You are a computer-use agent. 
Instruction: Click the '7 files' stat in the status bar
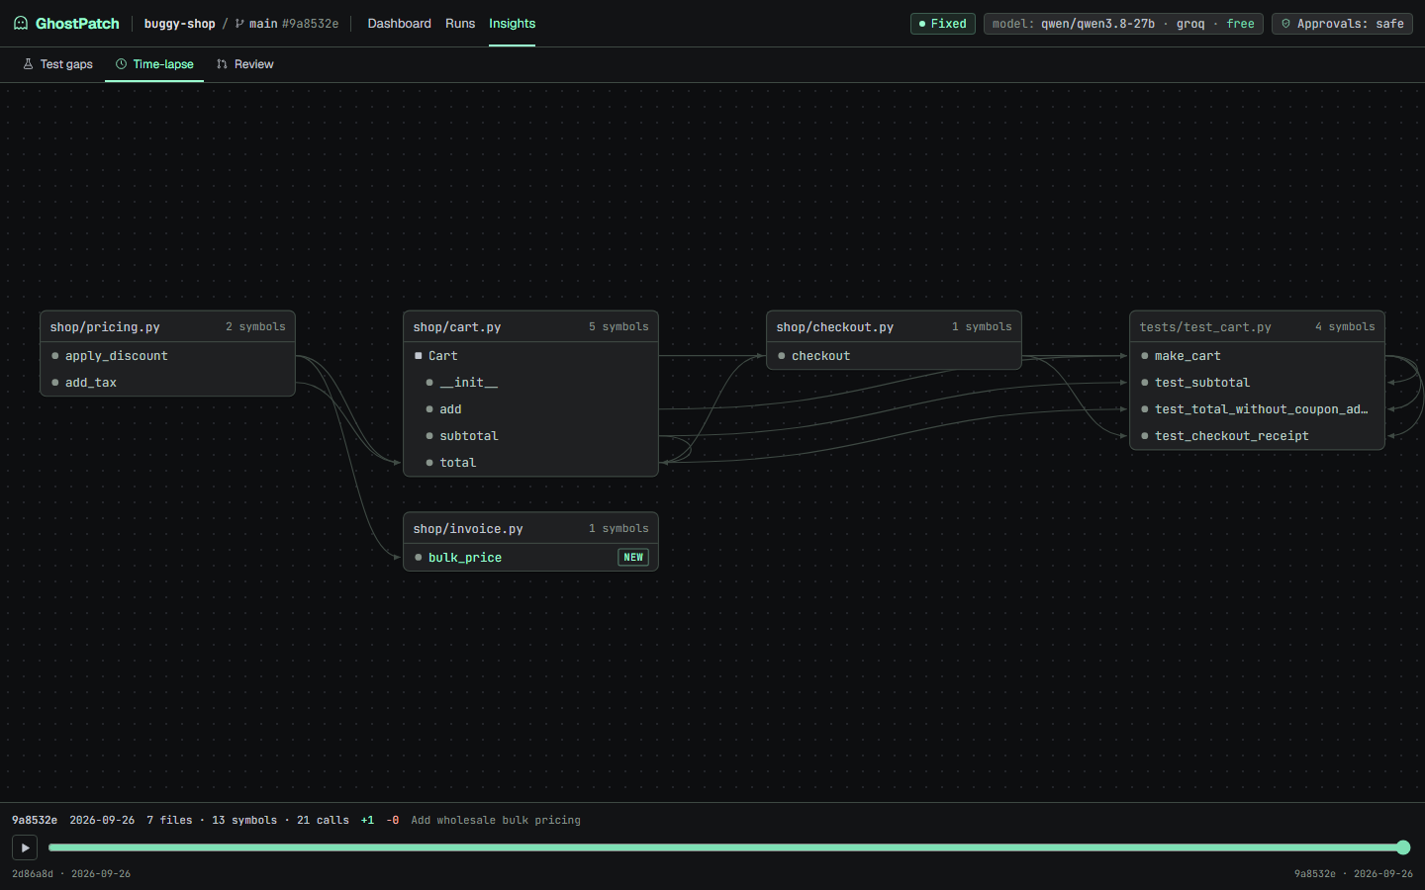tap(169, 821)
